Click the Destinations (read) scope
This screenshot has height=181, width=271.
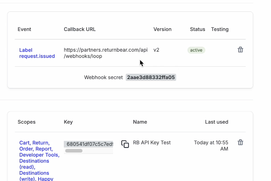[x=34, y=164]
